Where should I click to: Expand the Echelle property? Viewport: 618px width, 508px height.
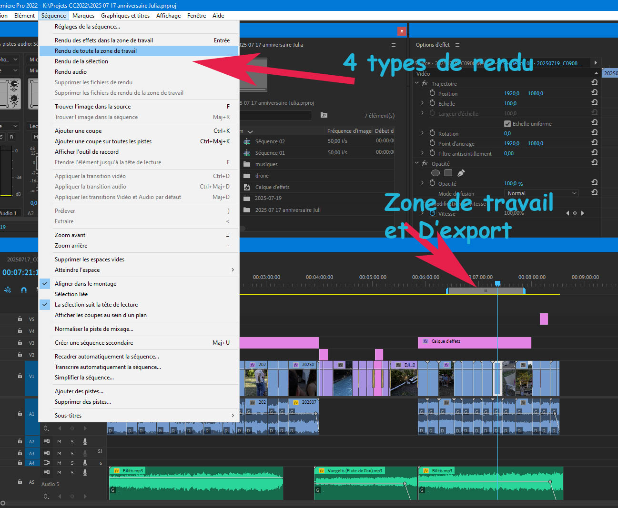tap(422, 103)
